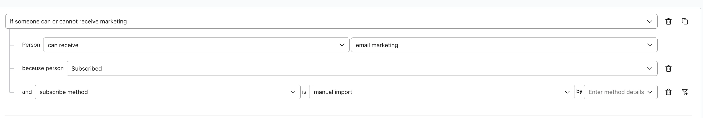Open the 'If someone can or cannot receive marketing' dropdown
Image resolution: width=703 pixels, height=118 pixels.
[331, 22]
